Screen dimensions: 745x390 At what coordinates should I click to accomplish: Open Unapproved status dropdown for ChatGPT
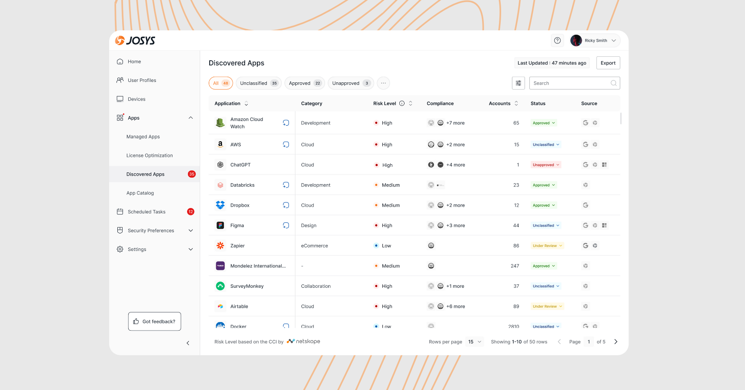[x=546, y=165]
